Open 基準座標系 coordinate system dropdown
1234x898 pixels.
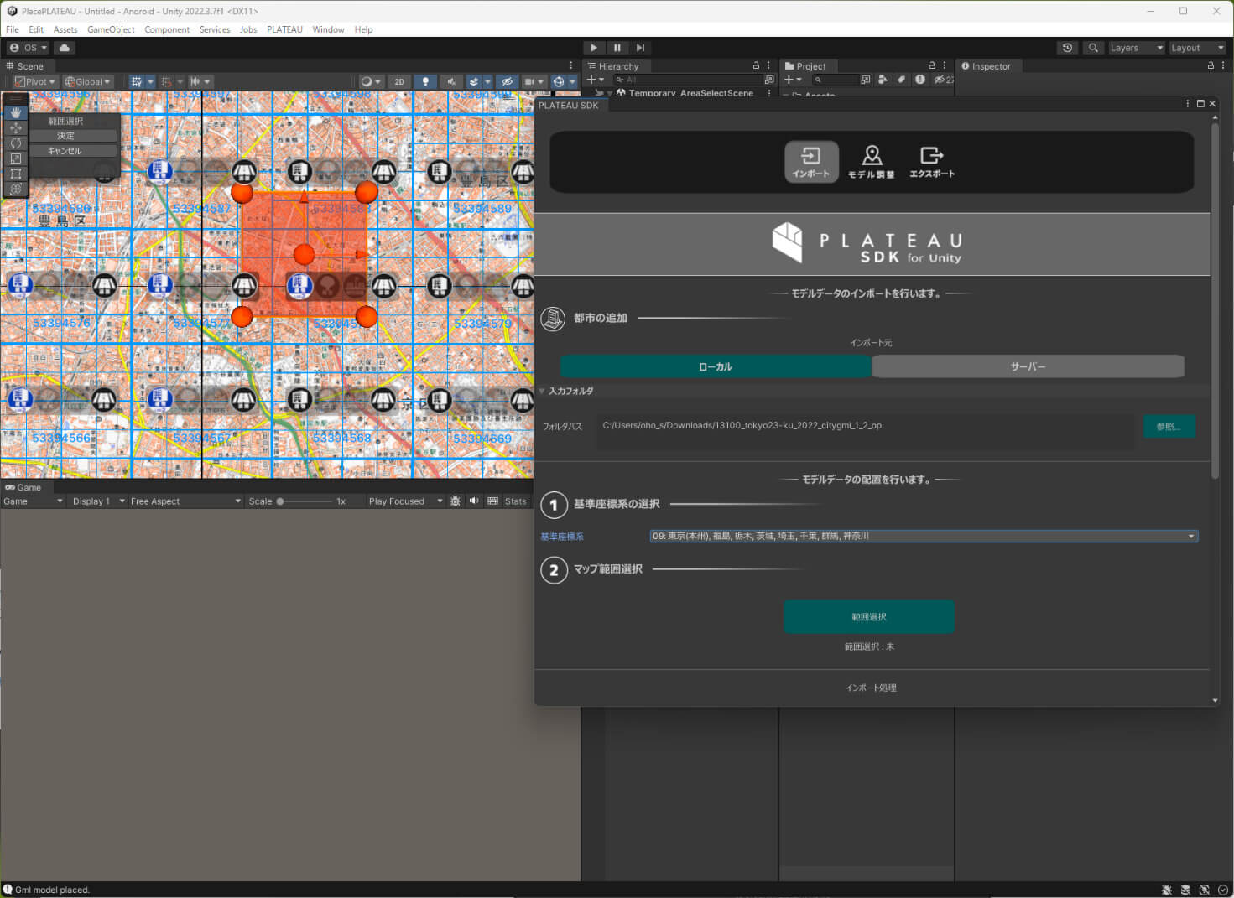[x=924, y=536]
